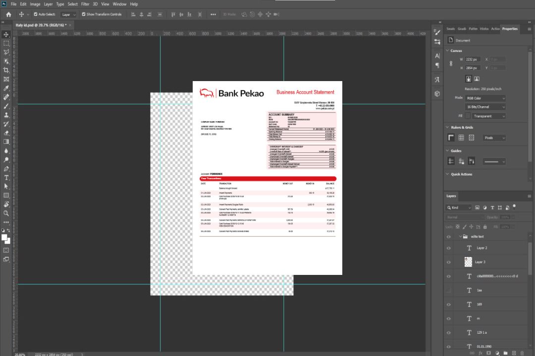Collapse the edite text layer group
This screenshot has width=535, height=356.
point(460,236)
